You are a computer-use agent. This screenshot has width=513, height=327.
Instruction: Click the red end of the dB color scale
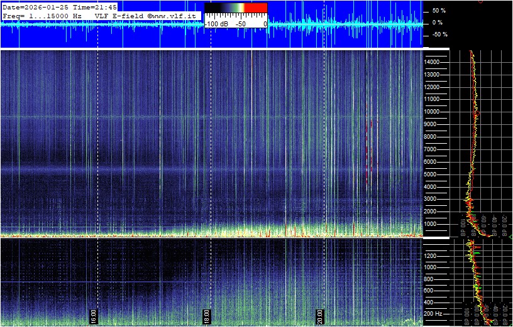click(x=255, y=8)
